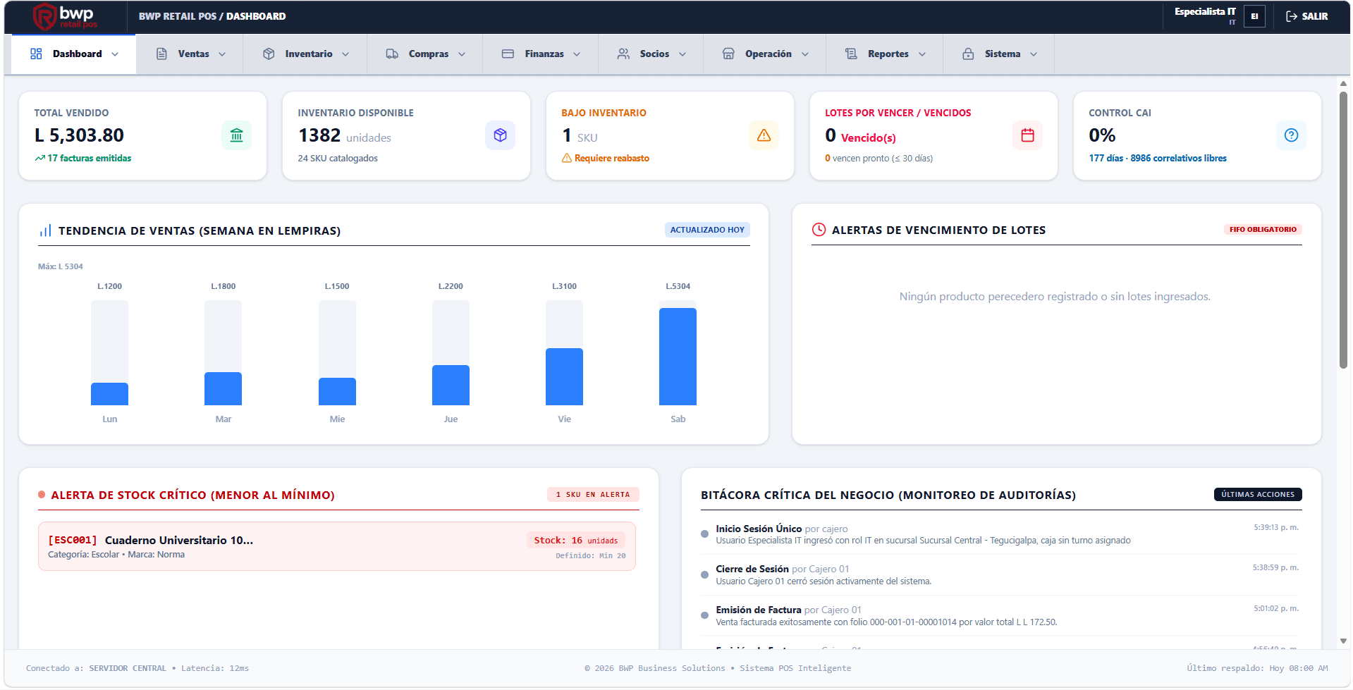1353x690 pixels.
Task: Open the Finanzas menu
Action: coord(541,54)
